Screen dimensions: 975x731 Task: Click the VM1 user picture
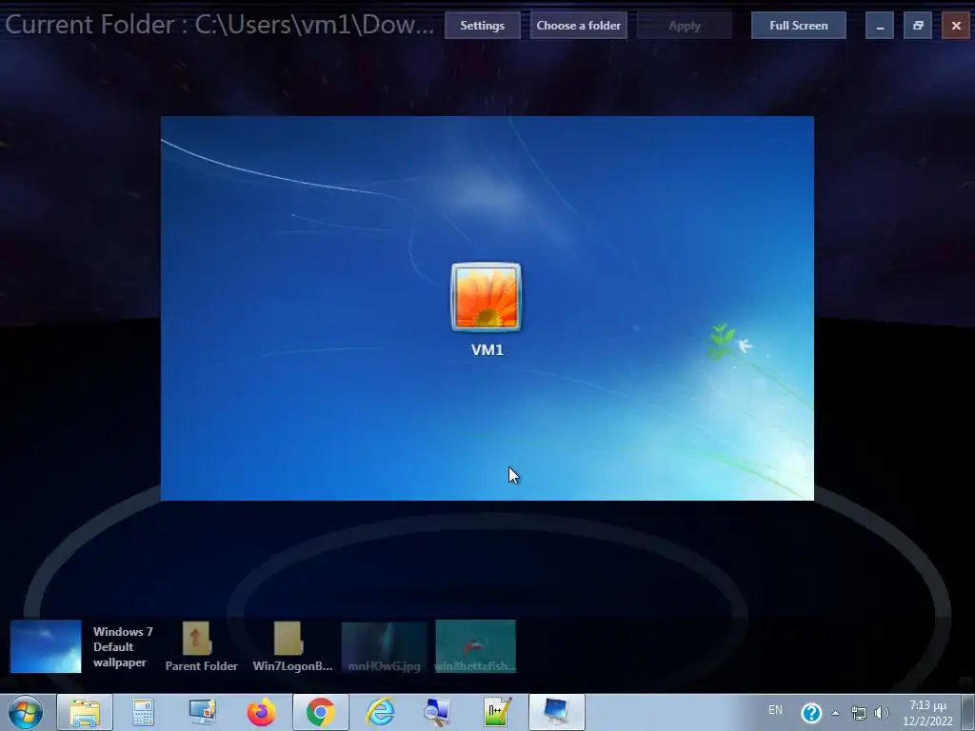(487, 297)
